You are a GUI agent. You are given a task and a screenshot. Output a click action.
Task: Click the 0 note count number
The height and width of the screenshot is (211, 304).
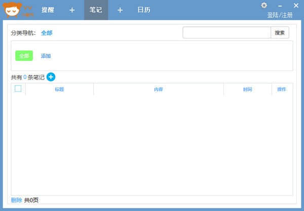25,77
